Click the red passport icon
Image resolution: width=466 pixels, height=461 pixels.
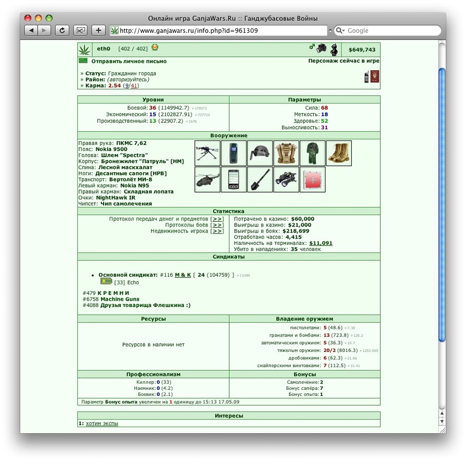pyautogui.click(x=375, y=76)
